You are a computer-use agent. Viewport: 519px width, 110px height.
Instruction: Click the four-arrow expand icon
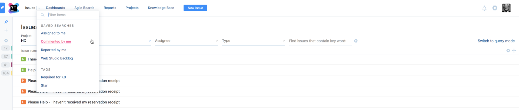click(x=514, y=51)
